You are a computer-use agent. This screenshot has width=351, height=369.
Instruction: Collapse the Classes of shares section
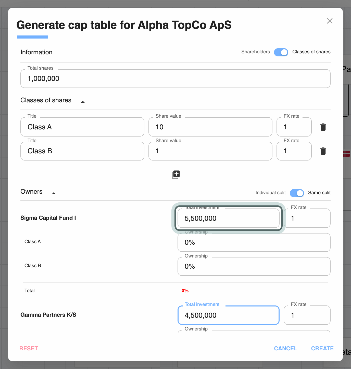83,102
